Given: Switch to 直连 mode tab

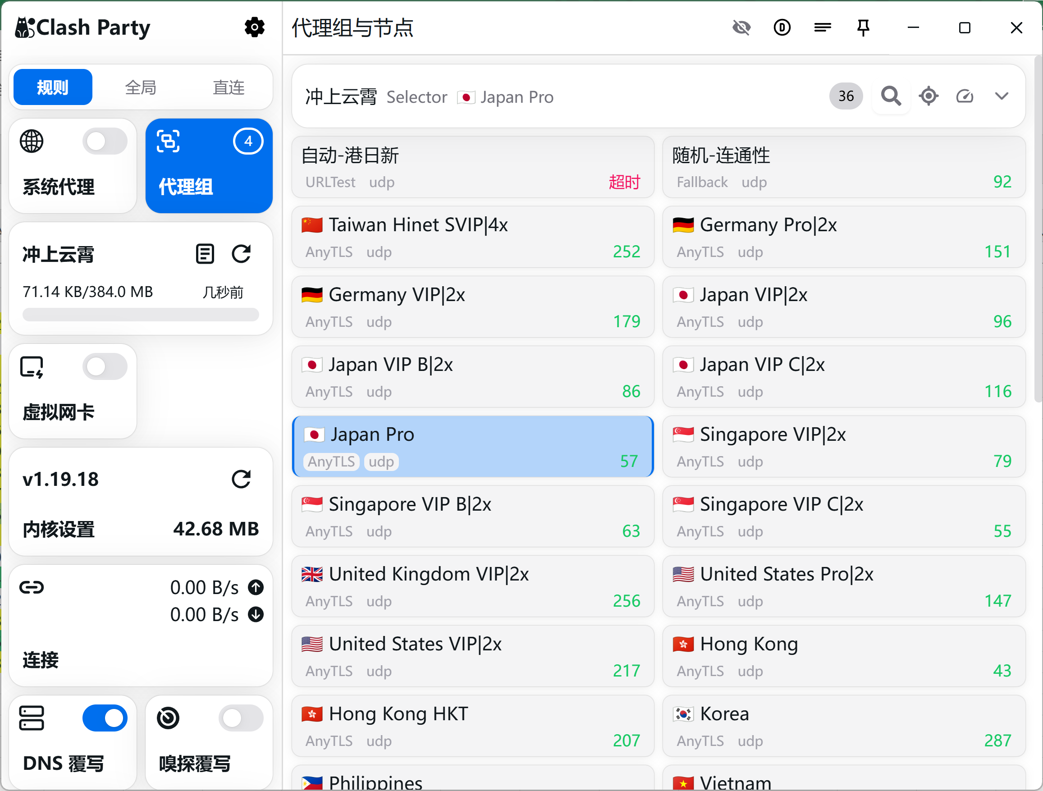Looking at the screenshot, I should 229,87.
